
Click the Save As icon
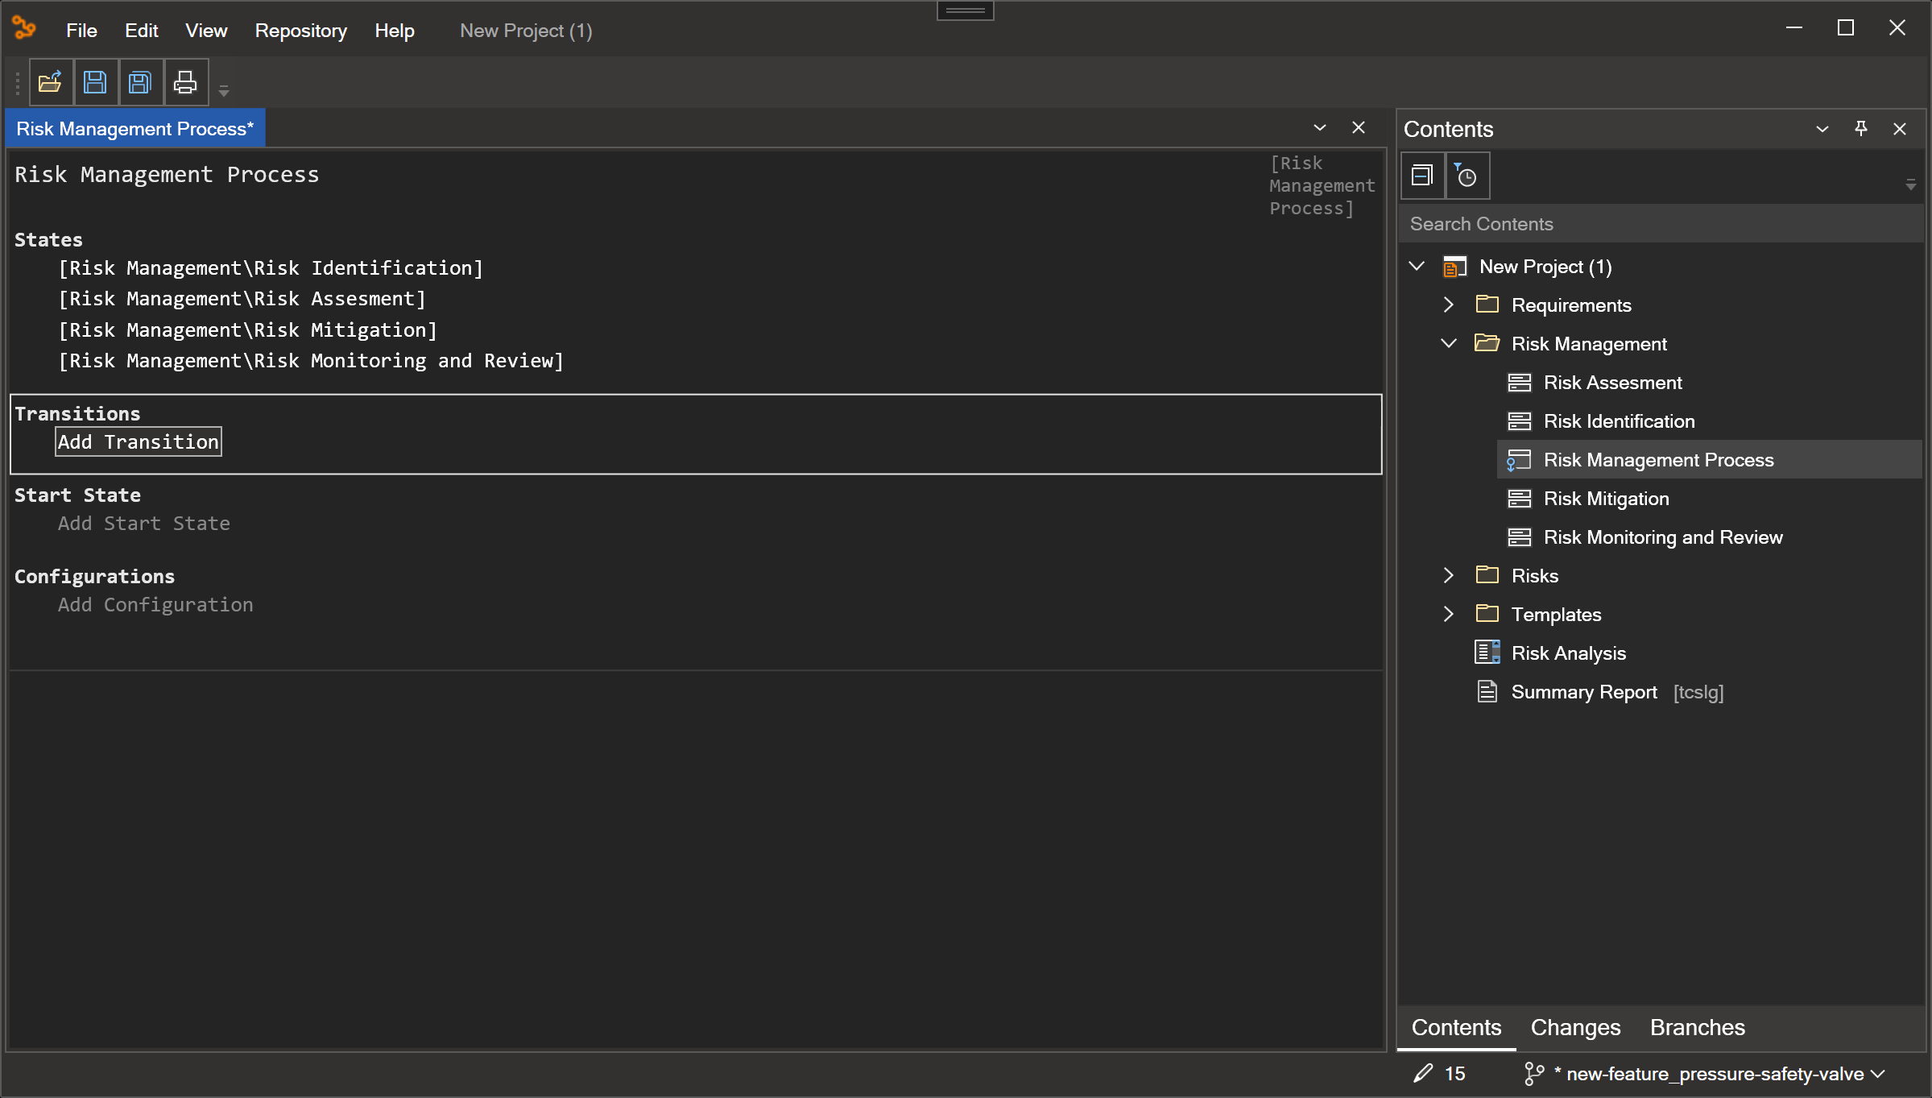click(141, 82)
